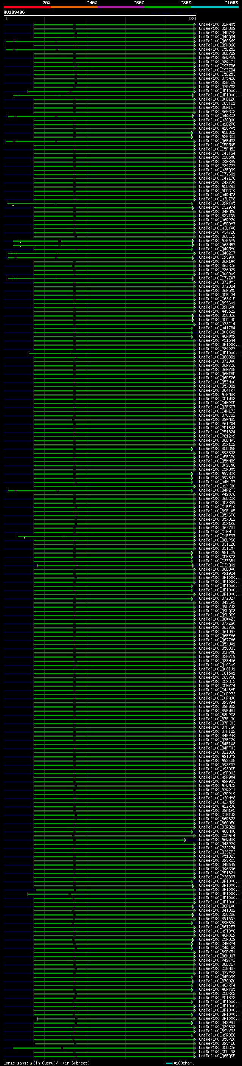Viewport: 242px width, 1066px height.
Task: Click the =100char. scale legend
Action: [180, 1063]
